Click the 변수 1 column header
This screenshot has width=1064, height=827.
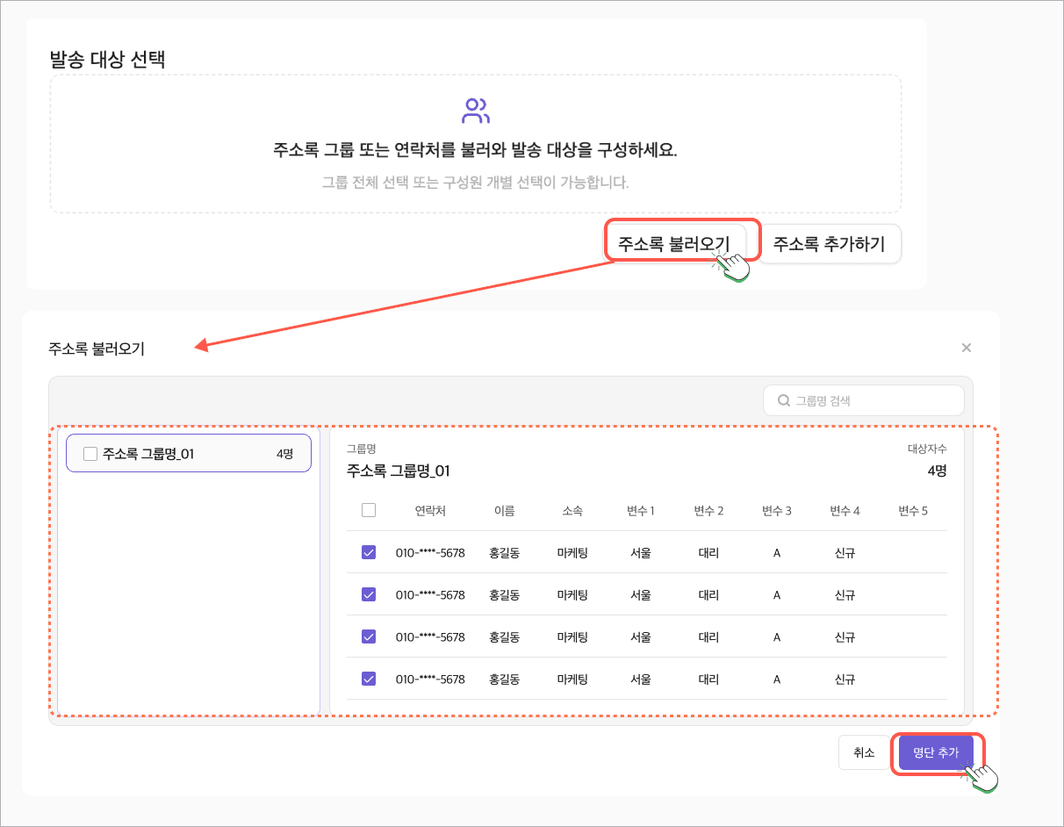point(641,511)
